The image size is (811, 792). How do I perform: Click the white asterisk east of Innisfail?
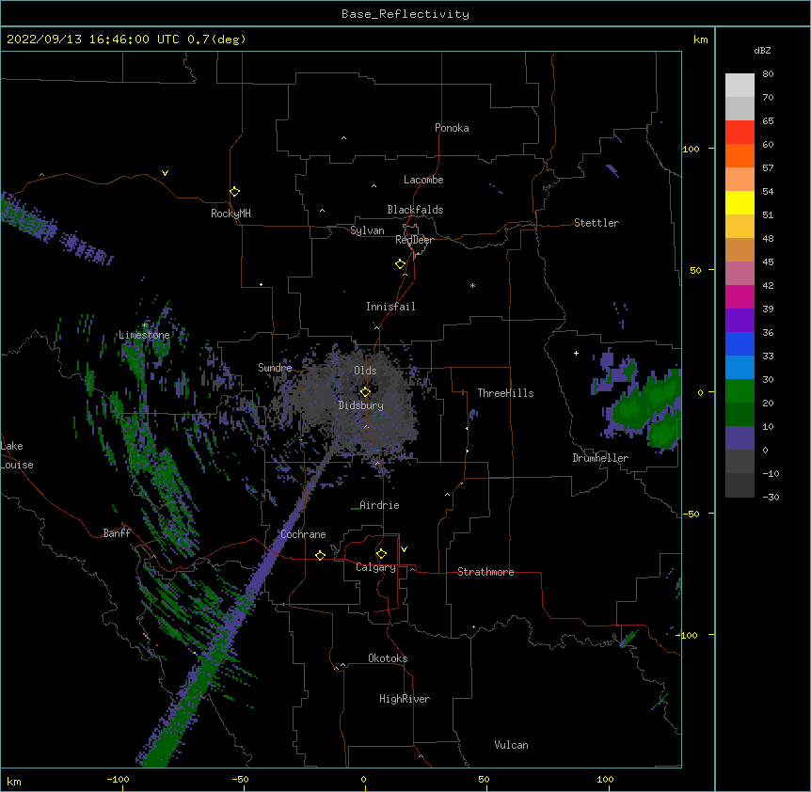[x=472, y=285]
